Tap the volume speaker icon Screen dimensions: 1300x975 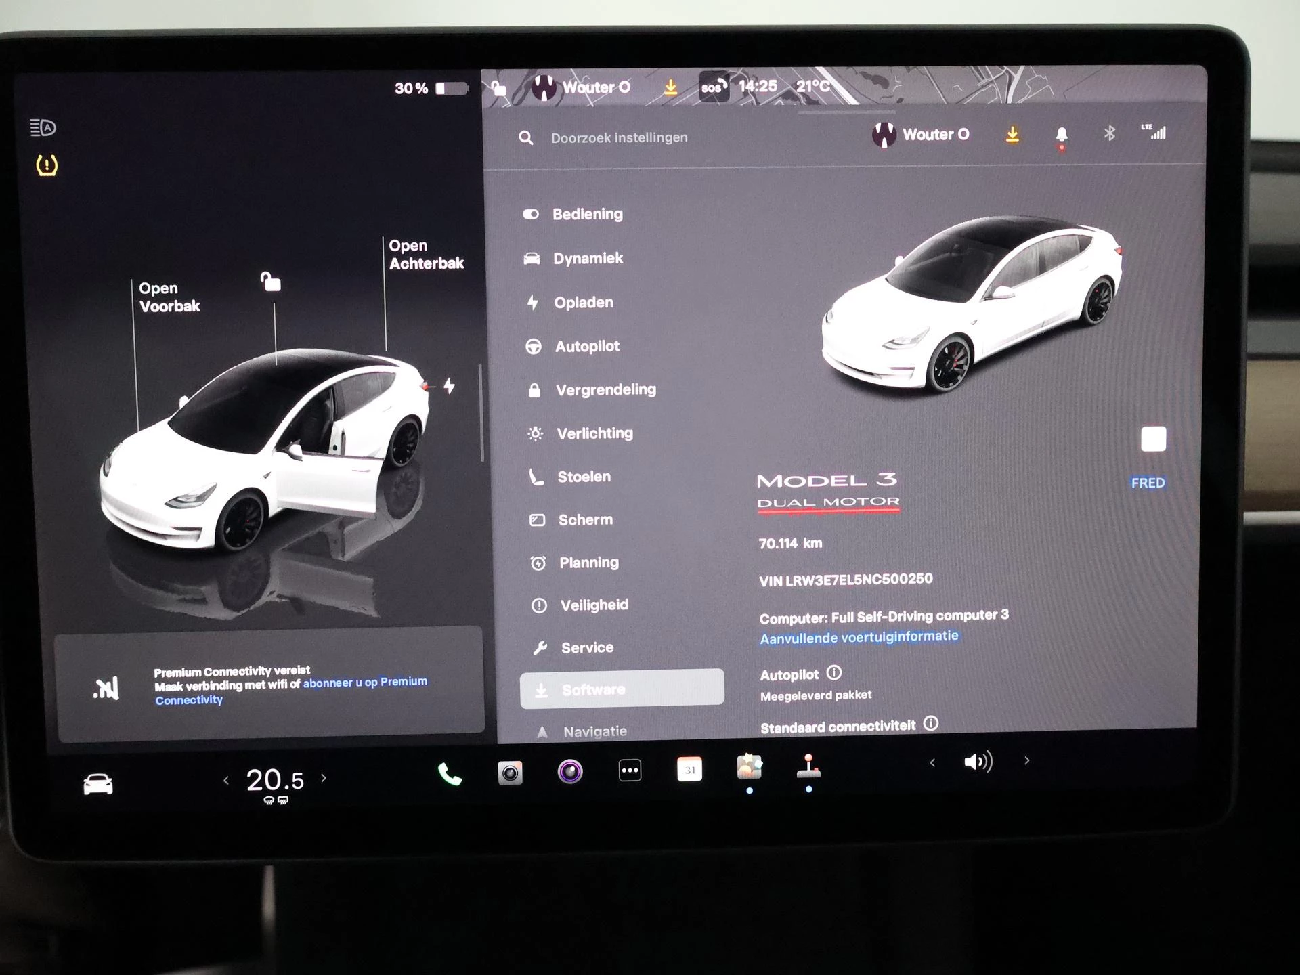coord(978,762)
